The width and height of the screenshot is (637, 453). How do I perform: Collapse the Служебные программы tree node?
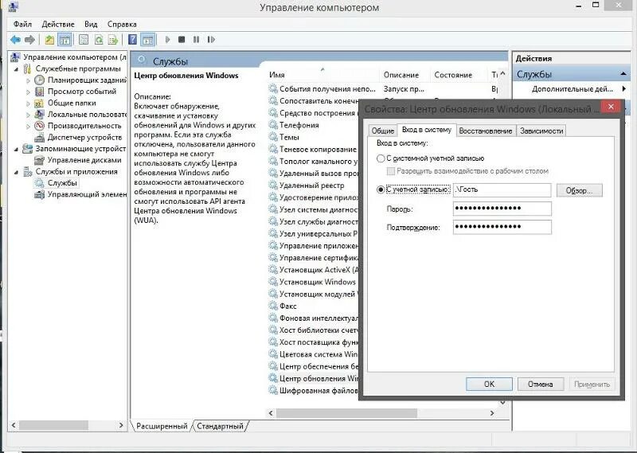click(16, 69)
